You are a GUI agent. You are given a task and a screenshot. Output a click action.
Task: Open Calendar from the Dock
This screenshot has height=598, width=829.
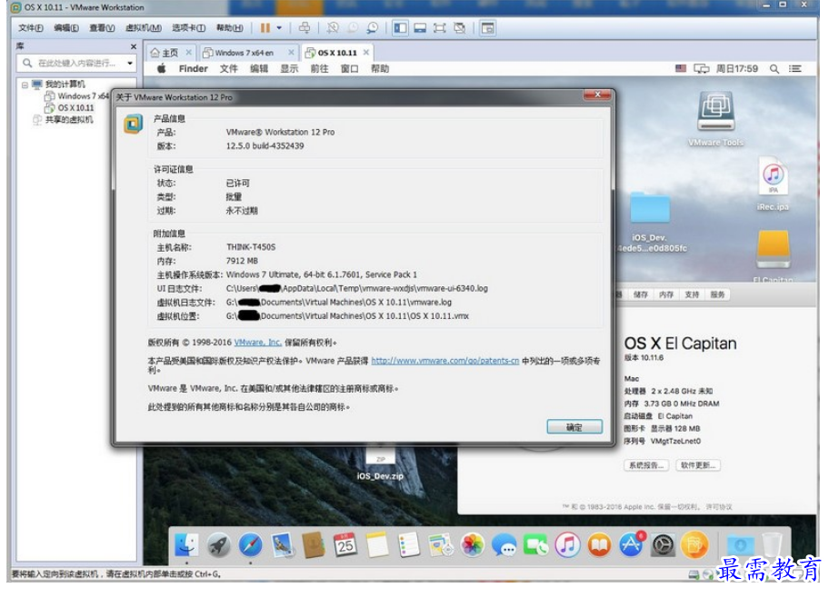[345, 545]
